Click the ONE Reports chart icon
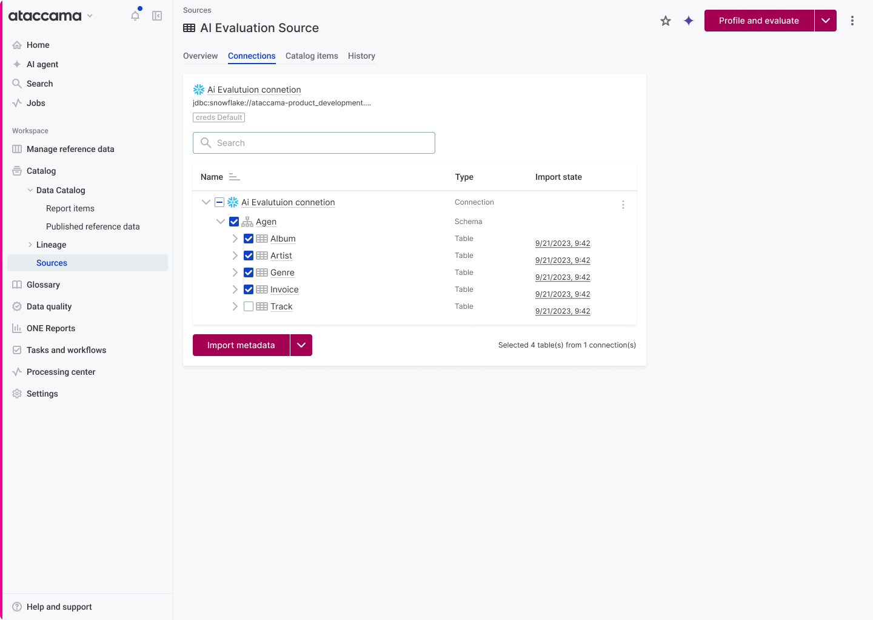Screen dimensions: 873x620 coord(17,328)
